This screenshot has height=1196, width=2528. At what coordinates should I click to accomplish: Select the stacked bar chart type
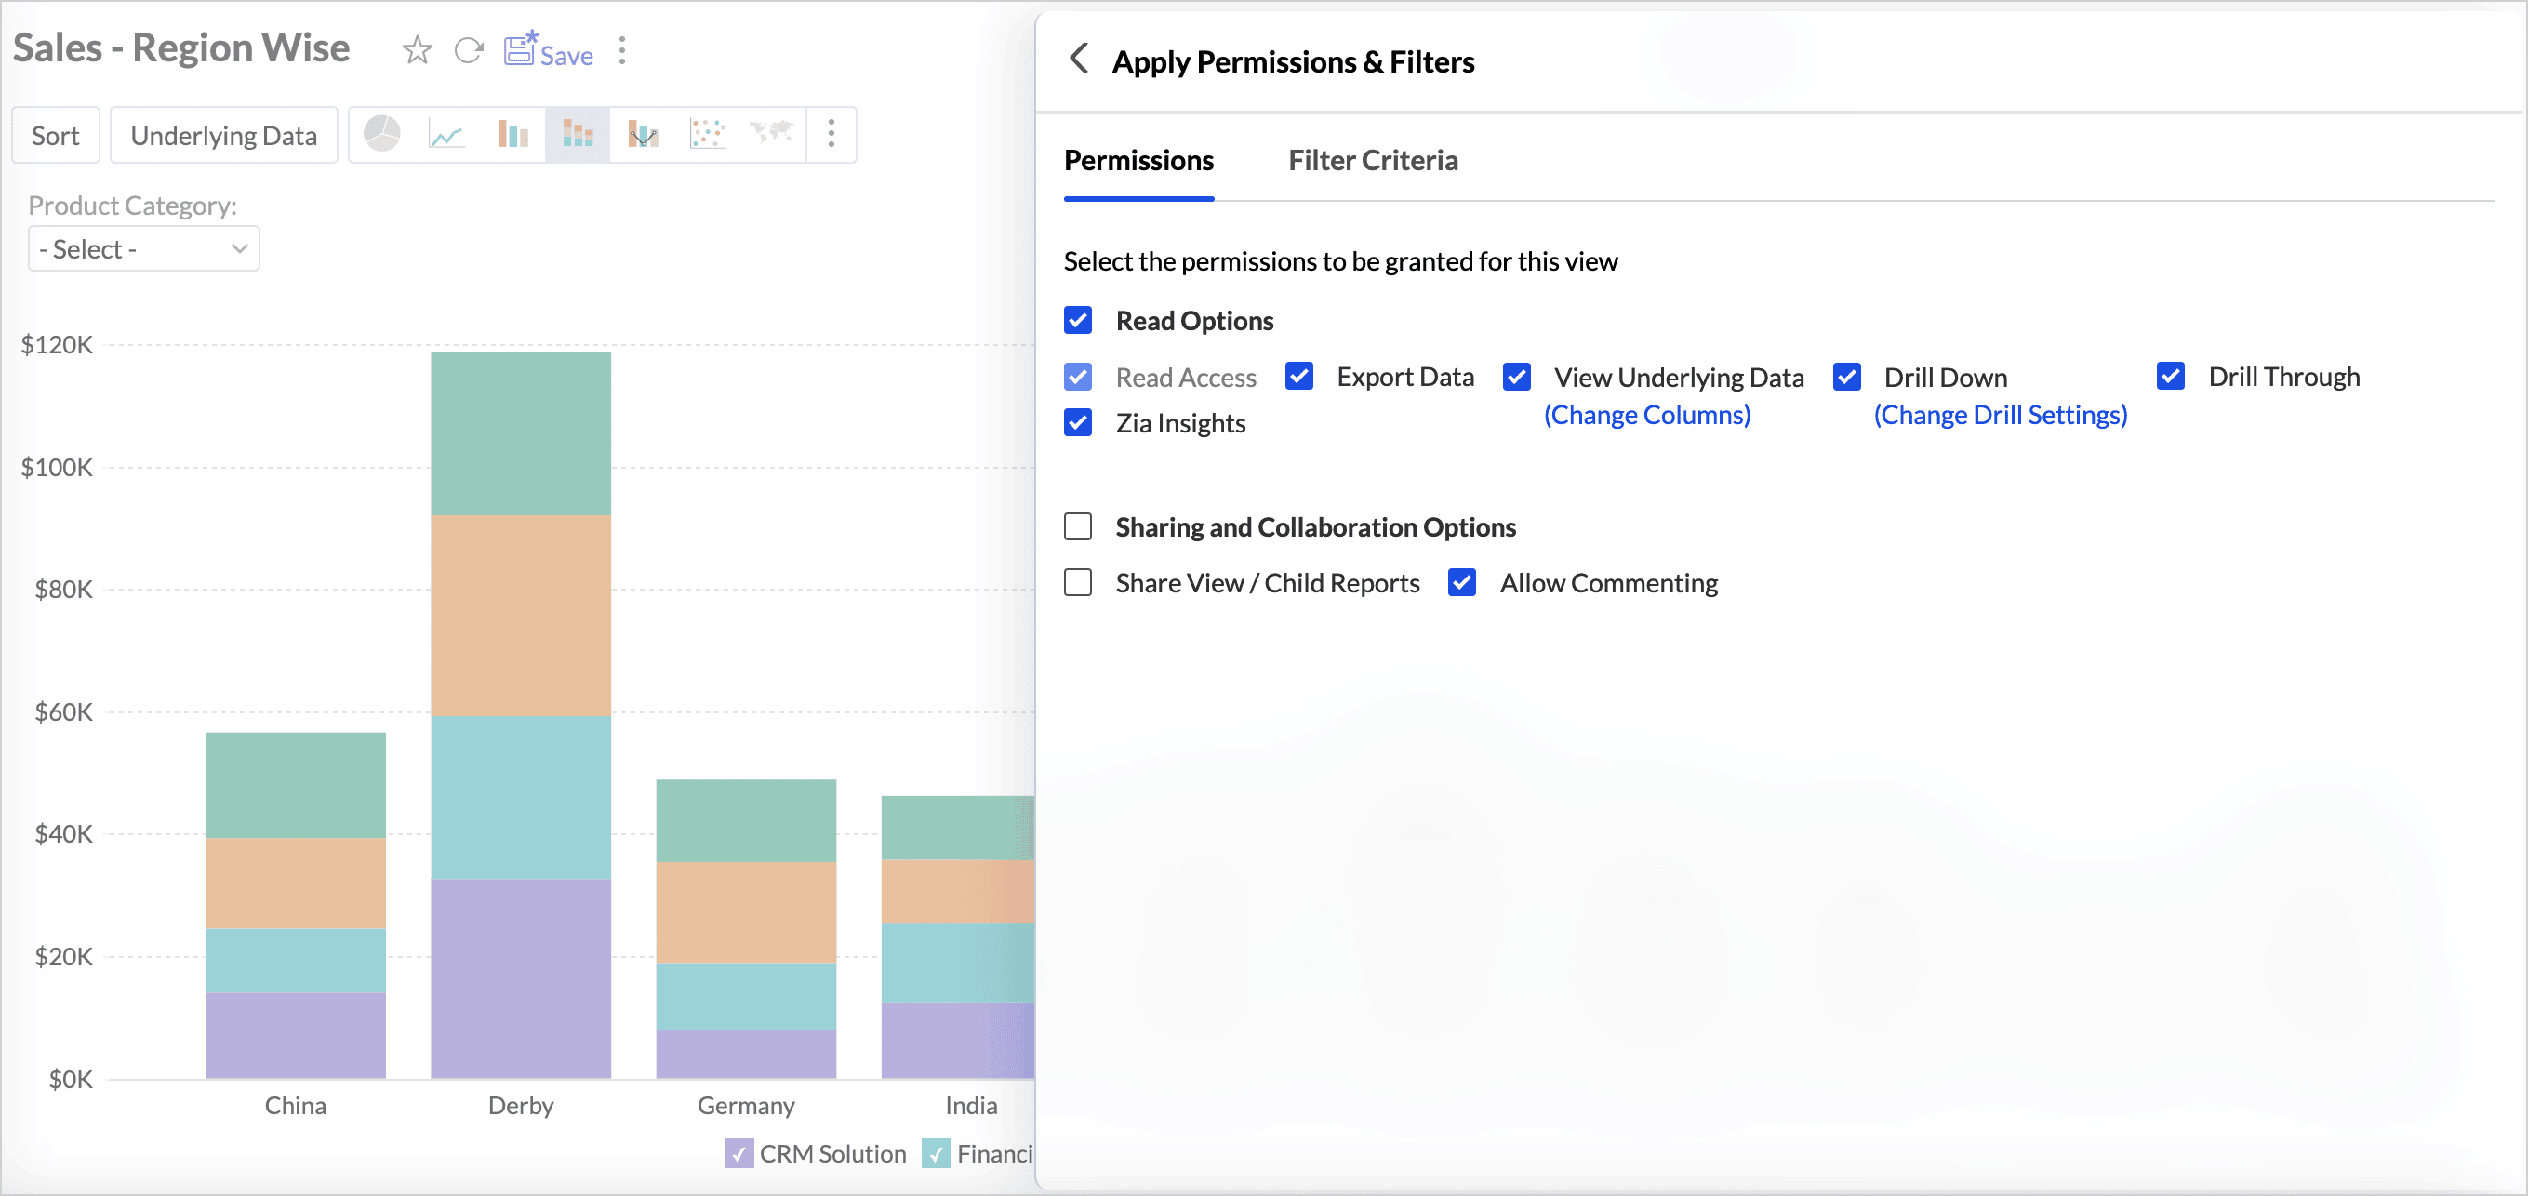point(577,135)
